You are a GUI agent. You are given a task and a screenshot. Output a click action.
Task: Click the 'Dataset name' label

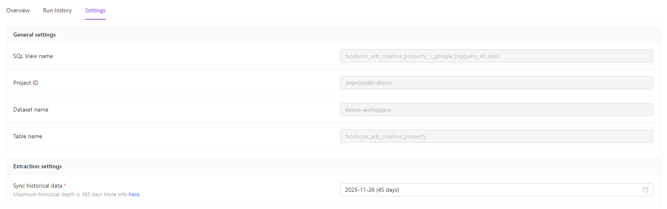point(31,109)
